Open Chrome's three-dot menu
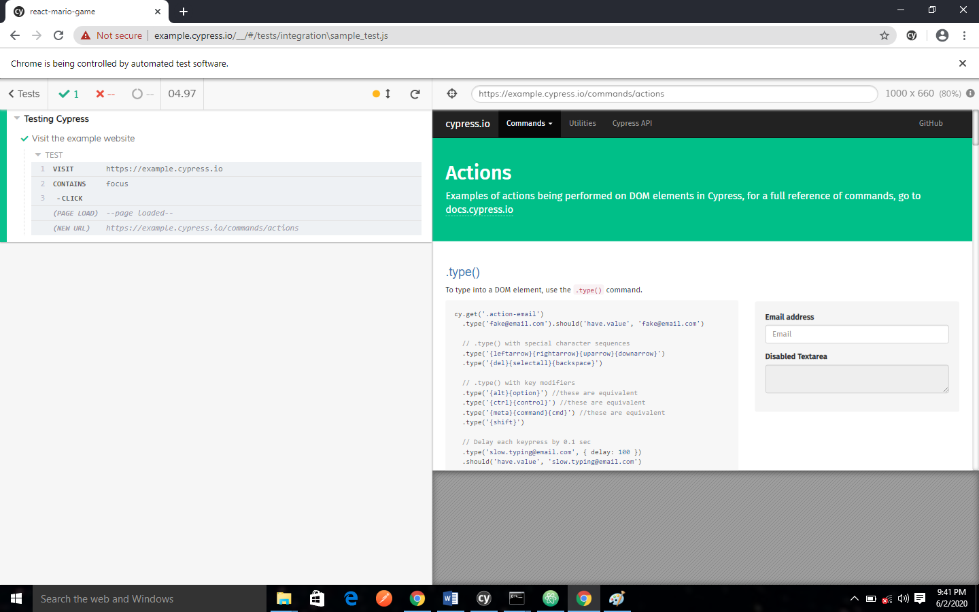The width and height of the screenshot is (979, 612). point(964,35)
